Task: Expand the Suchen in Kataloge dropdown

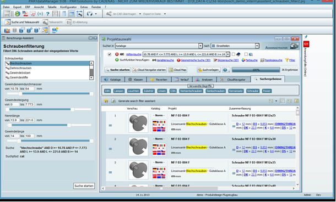Action: coord(200,46)
